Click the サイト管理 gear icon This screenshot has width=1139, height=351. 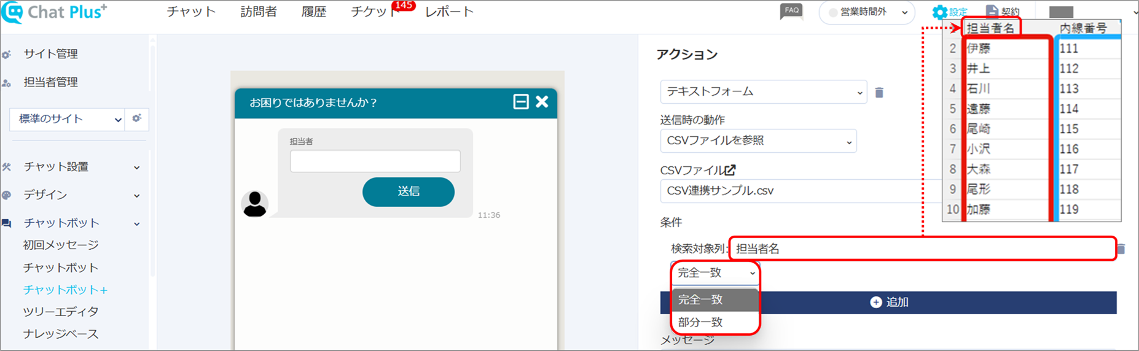point(7,55)
